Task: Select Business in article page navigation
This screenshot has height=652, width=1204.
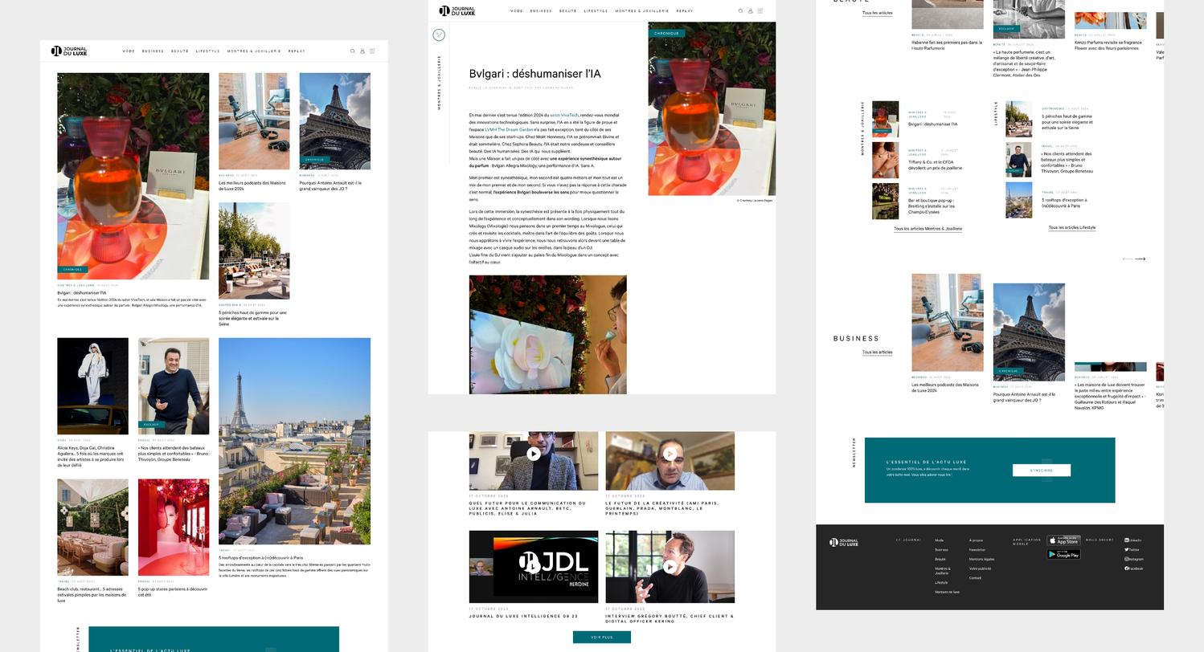Action: pyautogui.click(x=541, y=11)
